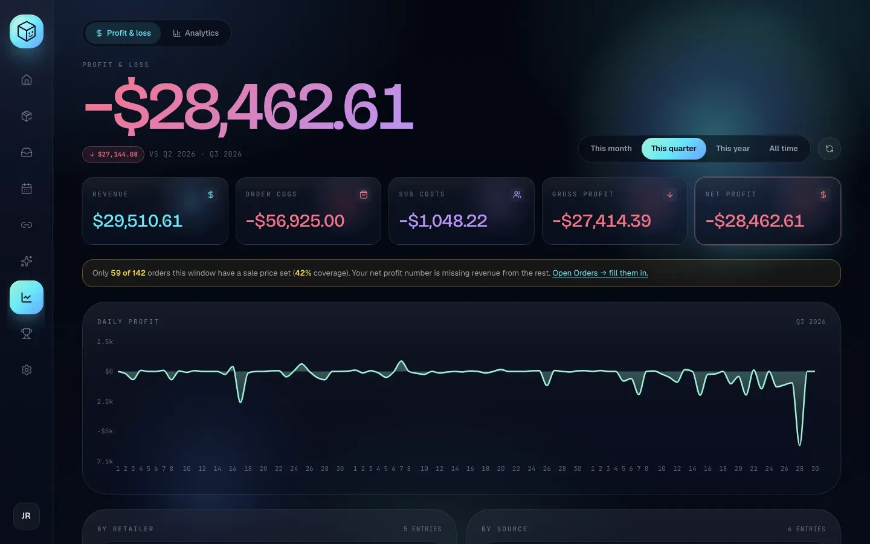Select the This month range
This screenshot has height=544, width=870.
pyautogui.click(x=611, y=149)
